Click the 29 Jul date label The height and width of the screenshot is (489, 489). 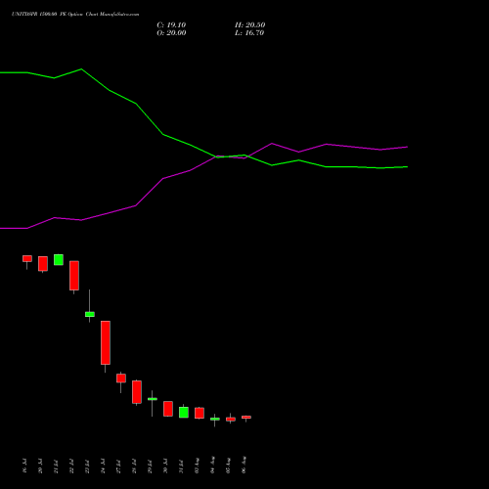click(x=151, y=466)
